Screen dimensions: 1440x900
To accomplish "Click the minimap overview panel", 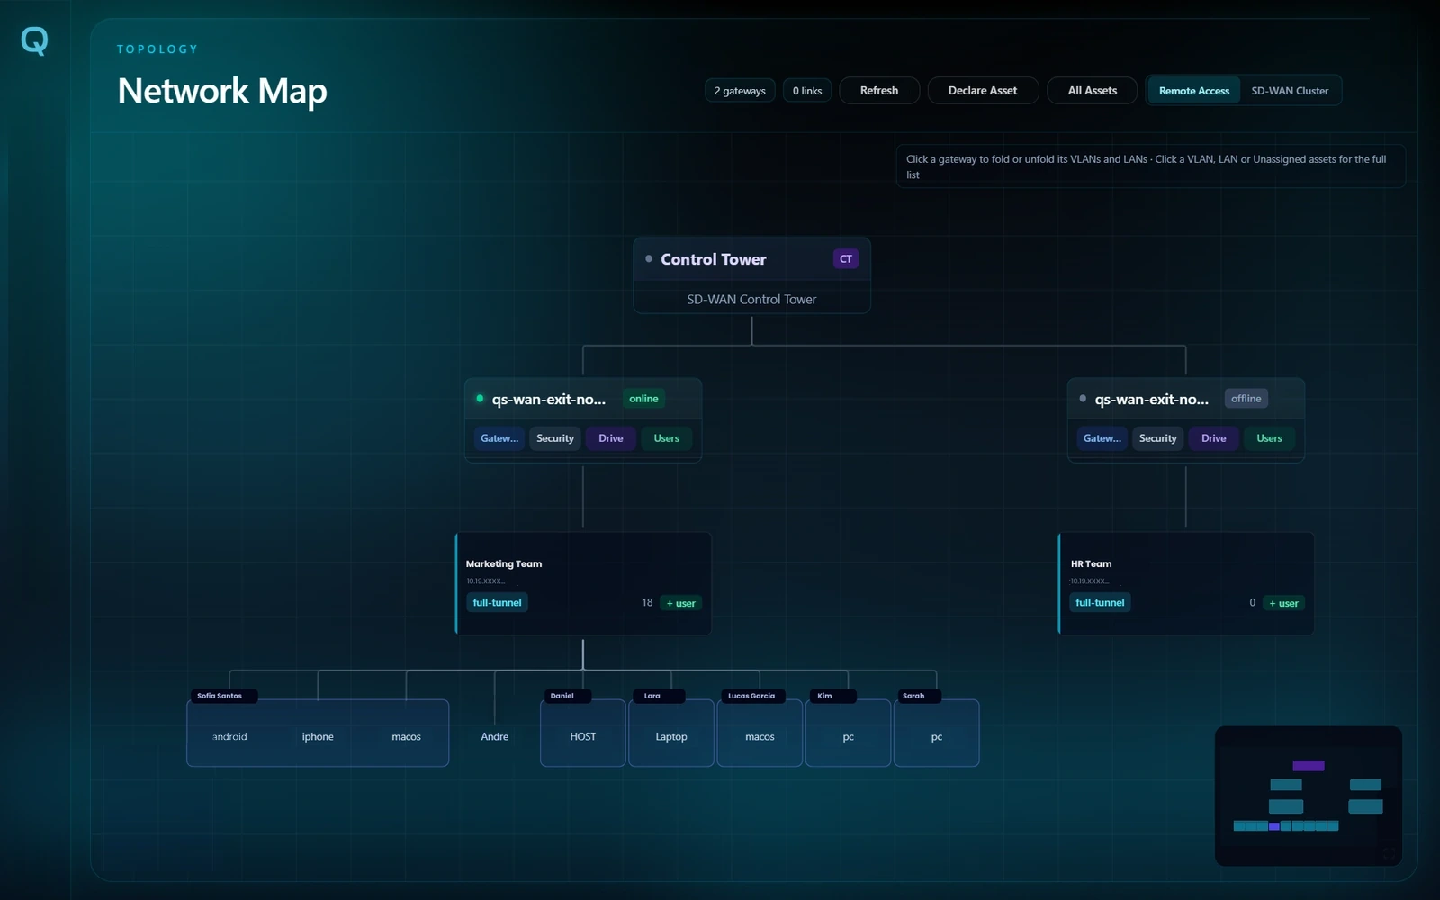I will pos(1309,796).
